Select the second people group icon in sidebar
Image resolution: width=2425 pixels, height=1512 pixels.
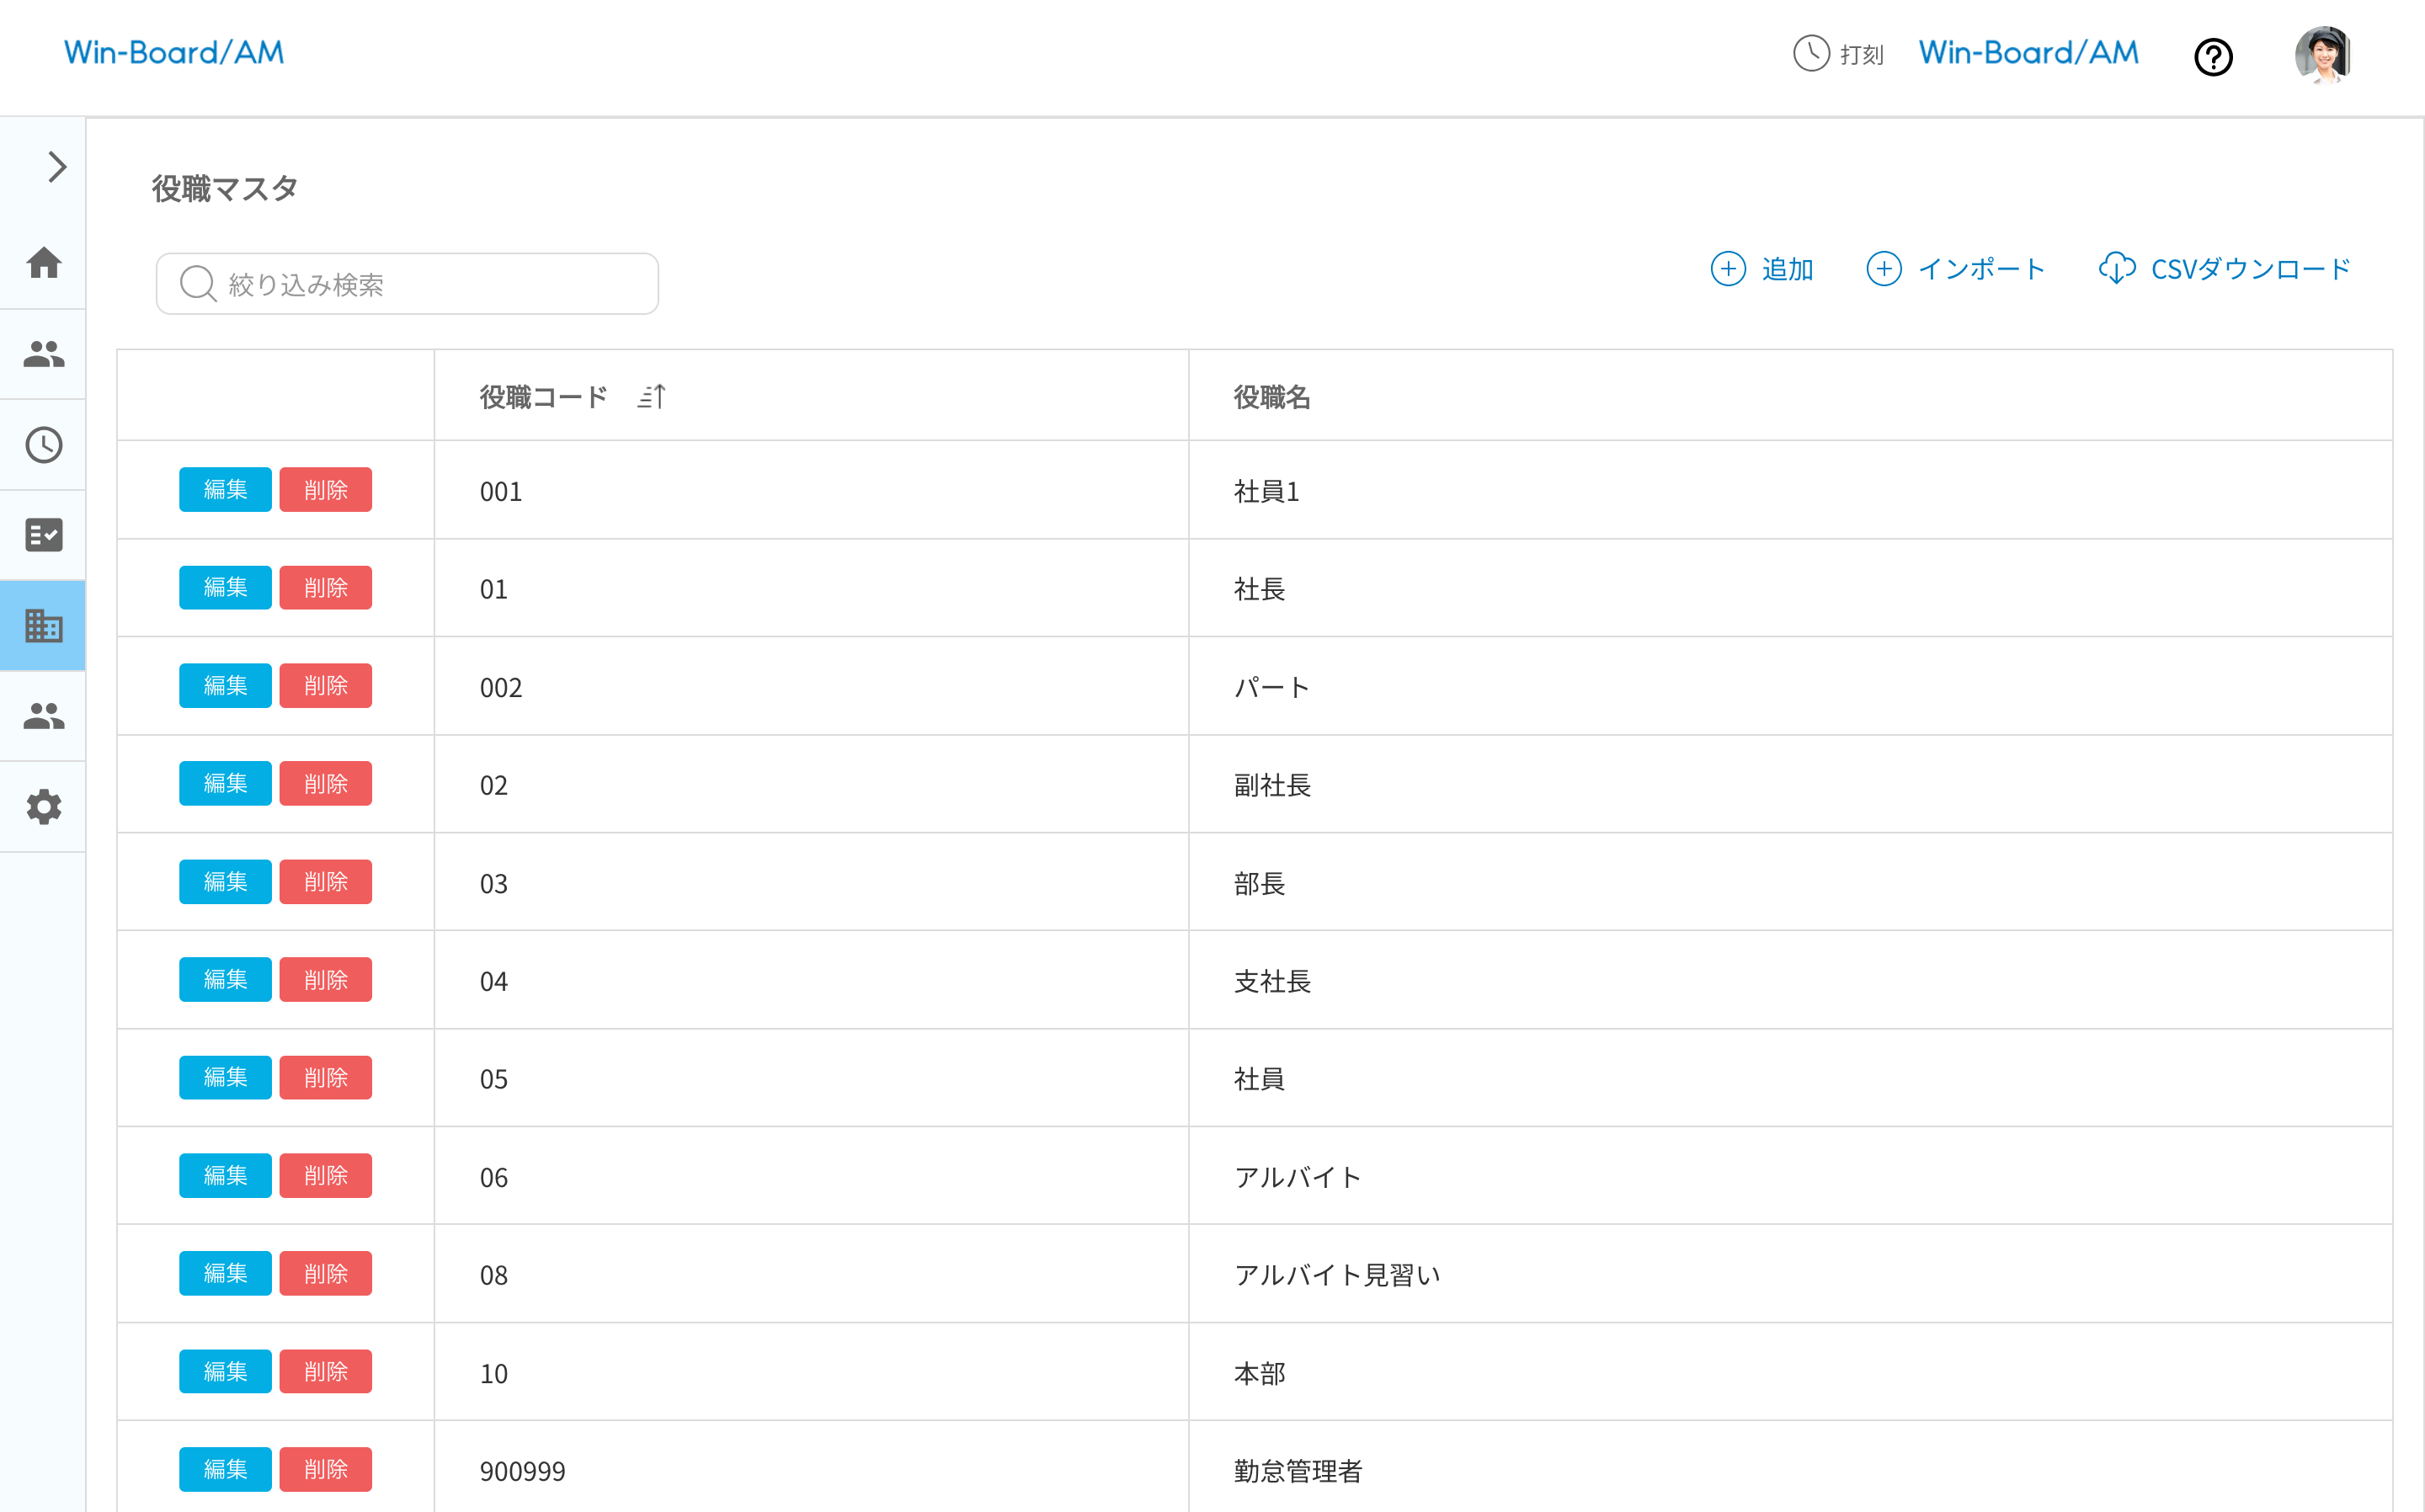pos(43,716)
